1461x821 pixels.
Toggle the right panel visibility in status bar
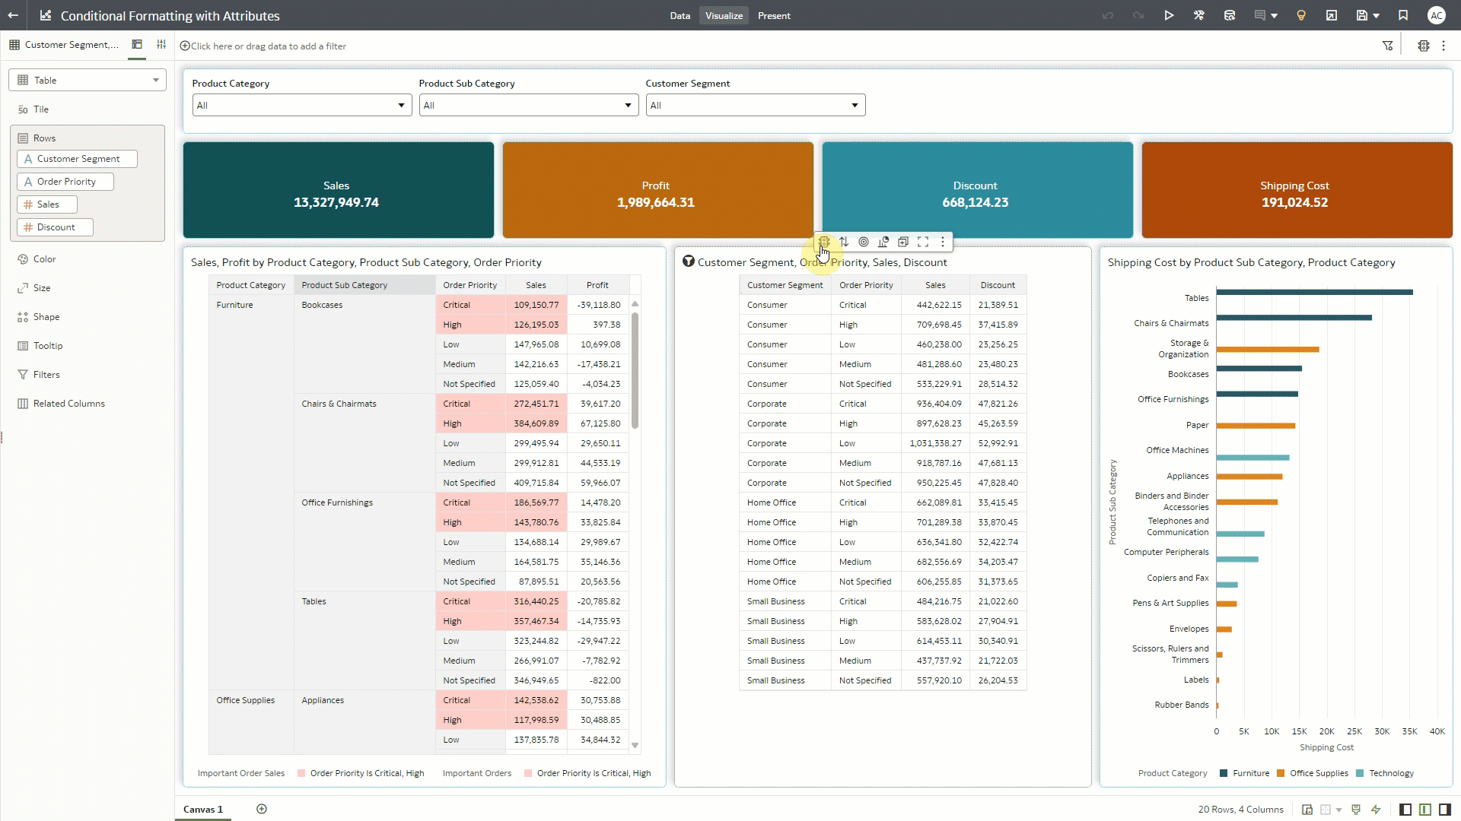click(1444, 810)
